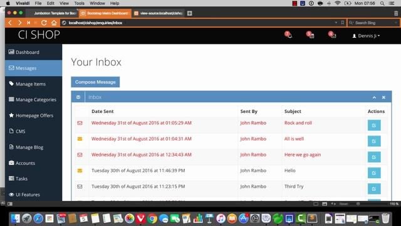
Task: Reload the page
Action: tap(44, 23)
